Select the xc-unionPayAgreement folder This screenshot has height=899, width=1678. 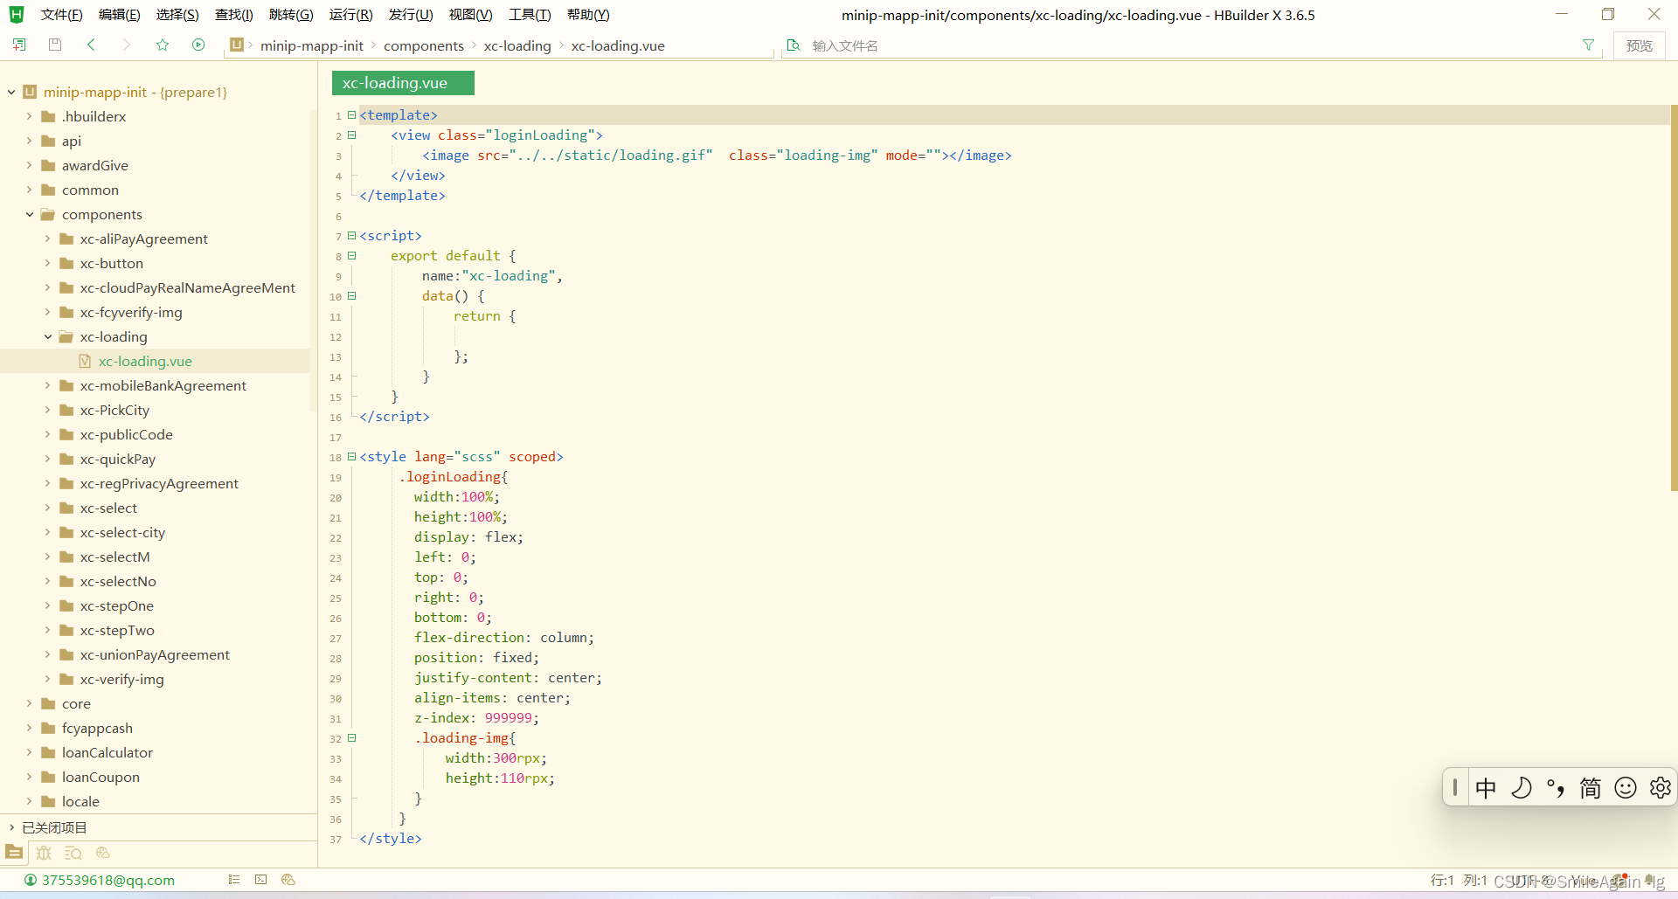click(156, 654)
